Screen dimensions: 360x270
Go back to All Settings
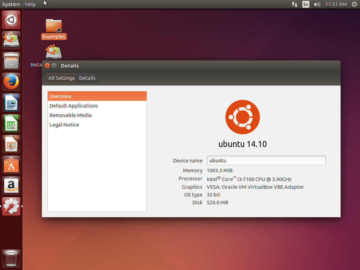coord(62,78)
